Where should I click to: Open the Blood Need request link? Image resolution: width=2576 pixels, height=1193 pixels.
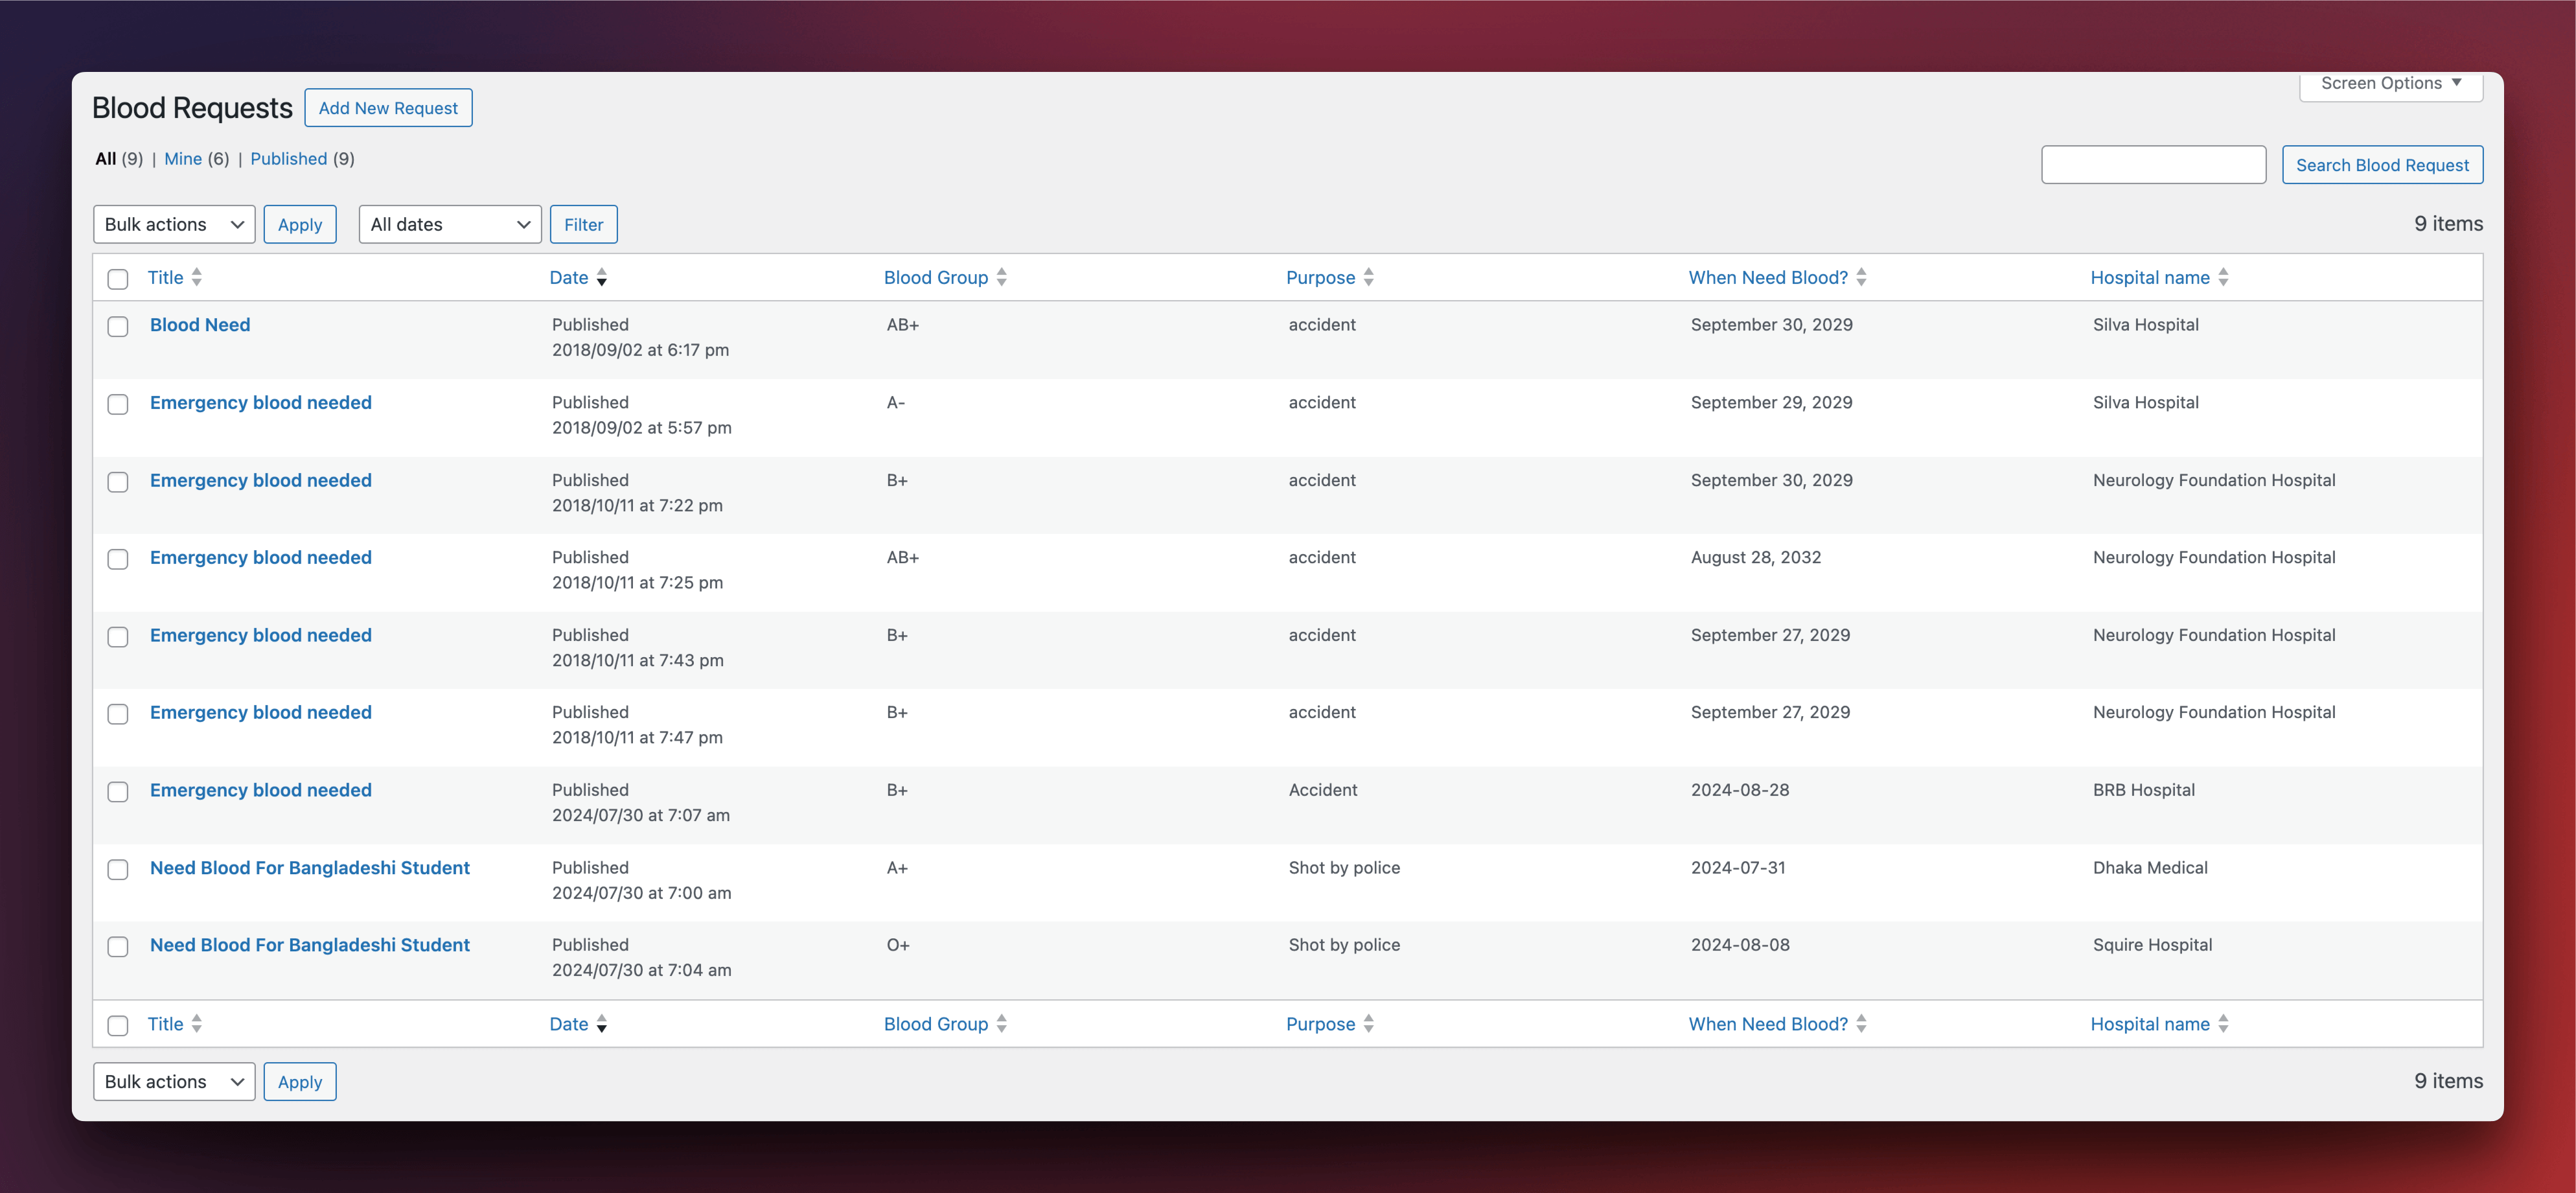point(200,325)
